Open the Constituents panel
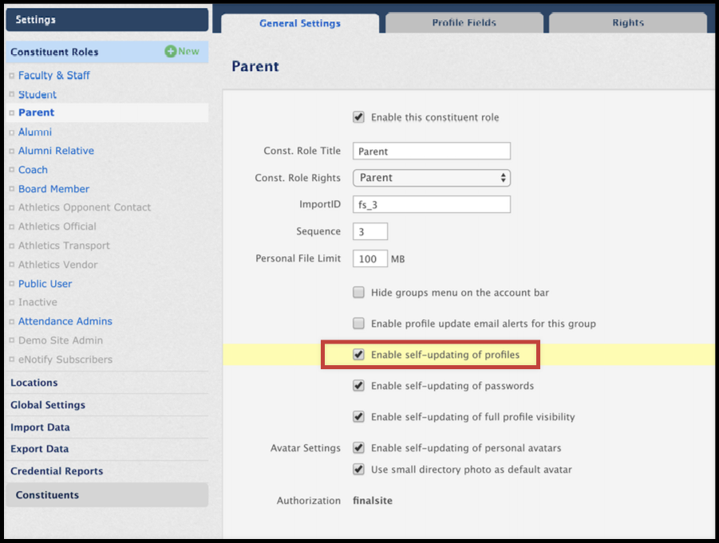 107,495
